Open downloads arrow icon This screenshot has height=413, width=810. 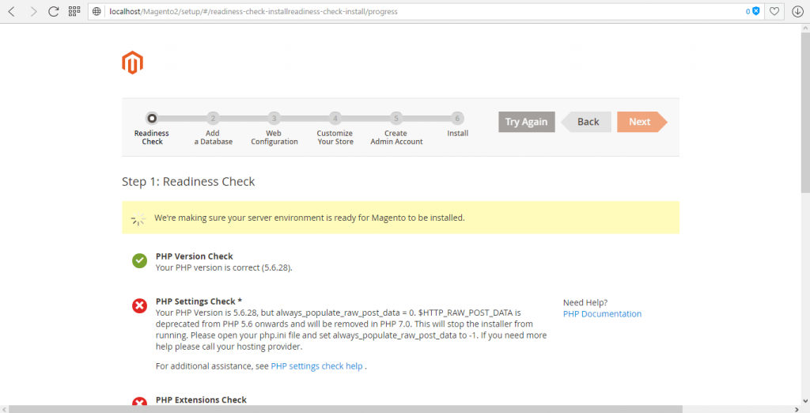coord(797,11)
